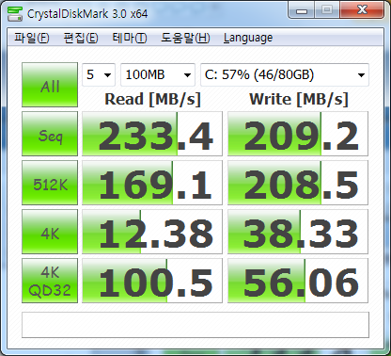The image size is (391, 356).
Task: Select the Seq write result 209.2
Action: click(298, 134)
